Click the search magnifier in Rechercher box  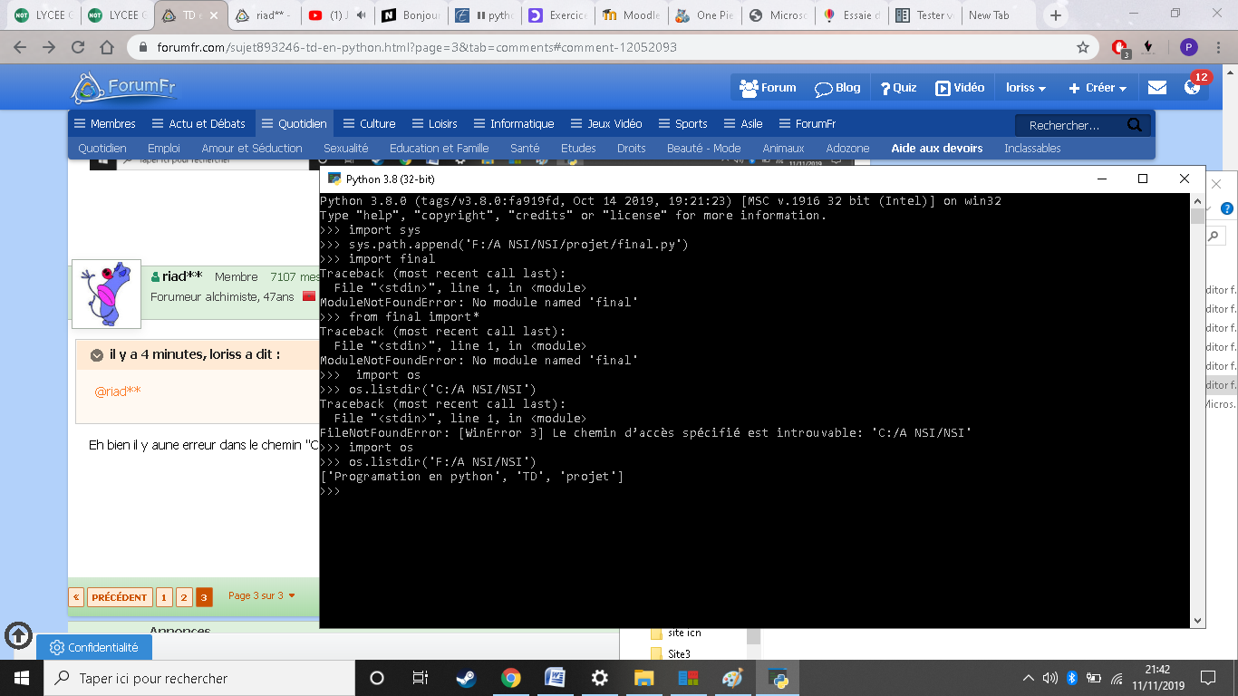(1135, 125)
